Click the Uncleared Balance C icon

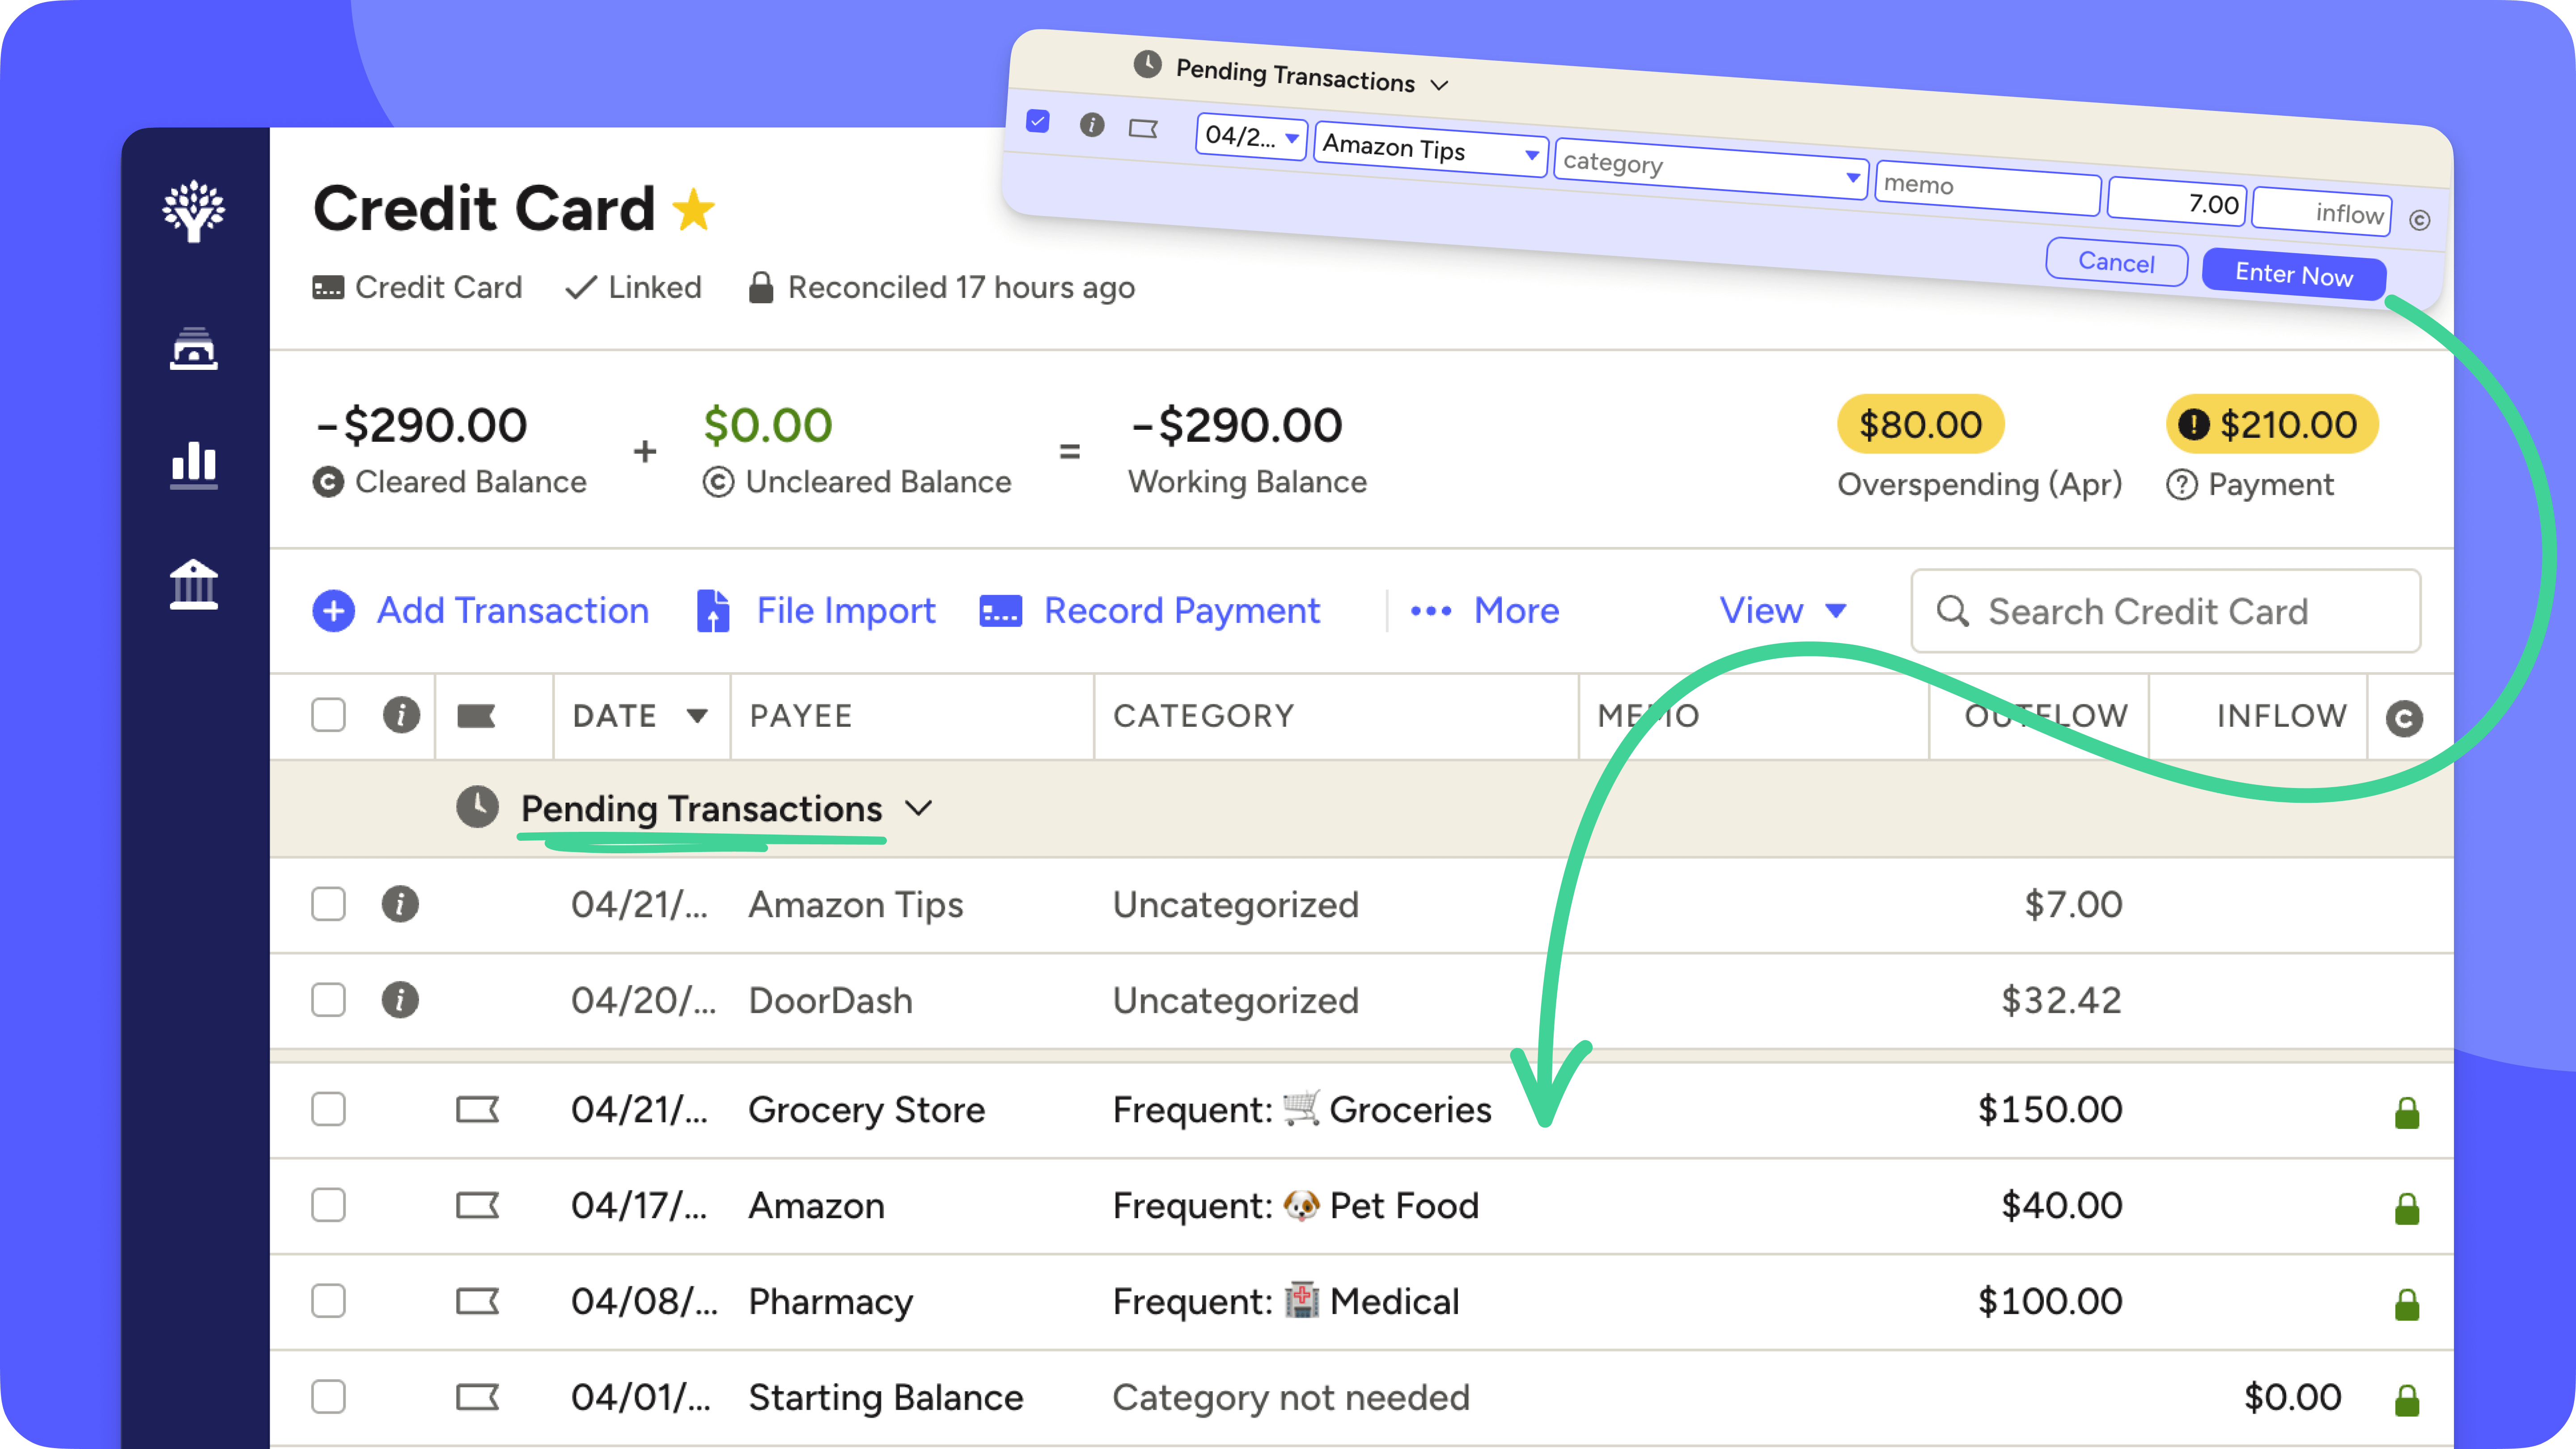[718, 482]
